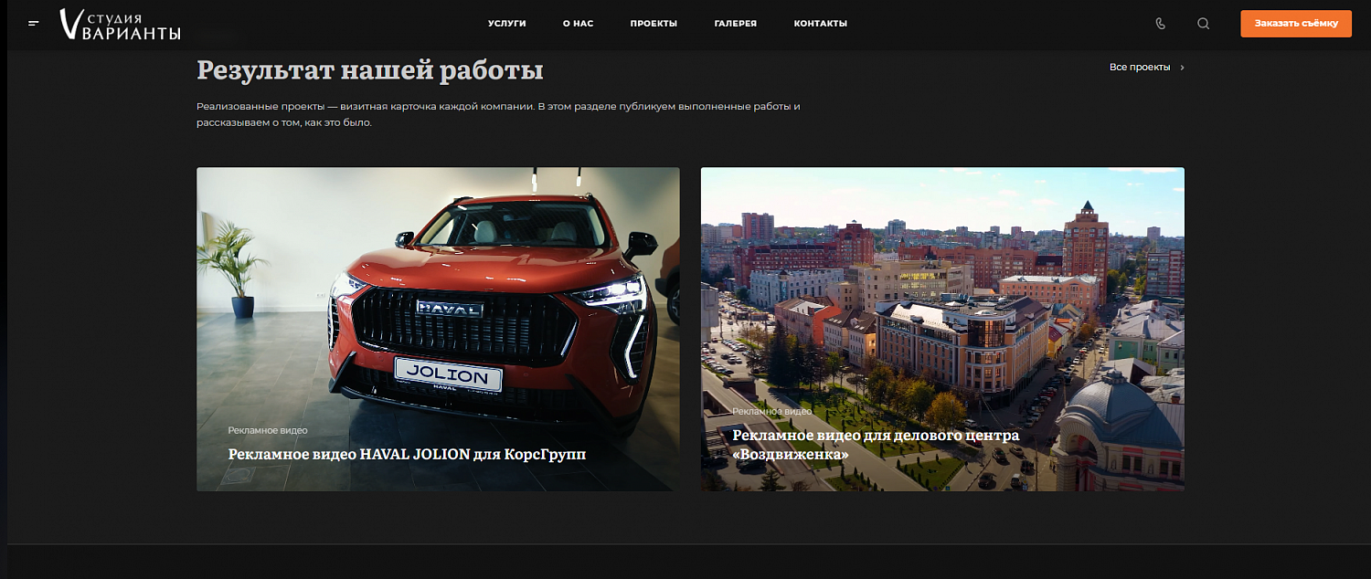Click the Воздвиженка business center video title

(875, 445)
